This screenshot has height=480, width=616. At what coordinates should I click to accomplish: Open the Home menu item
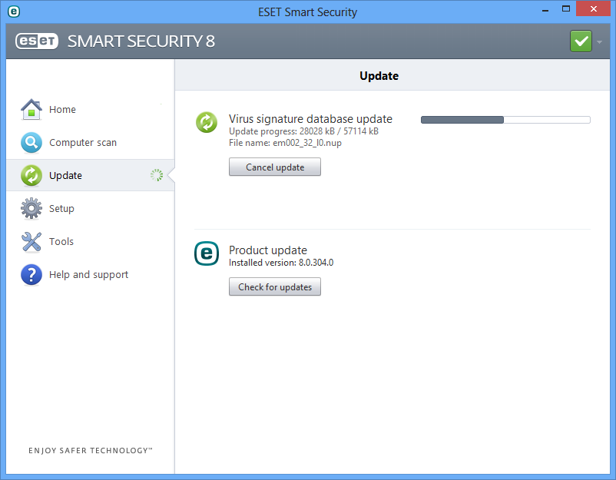62,110
